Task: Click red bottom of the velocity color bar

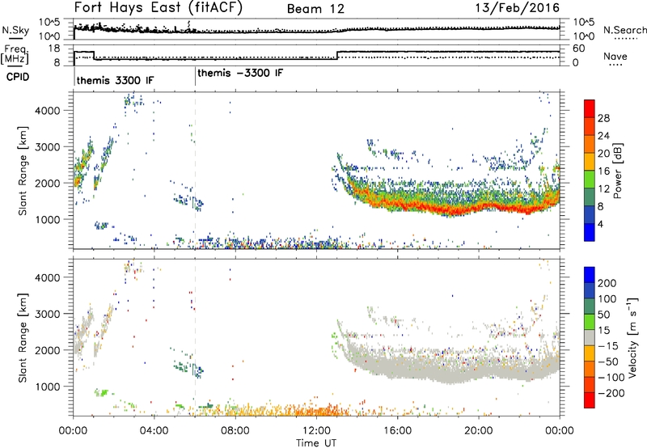Action: (590, 400)
